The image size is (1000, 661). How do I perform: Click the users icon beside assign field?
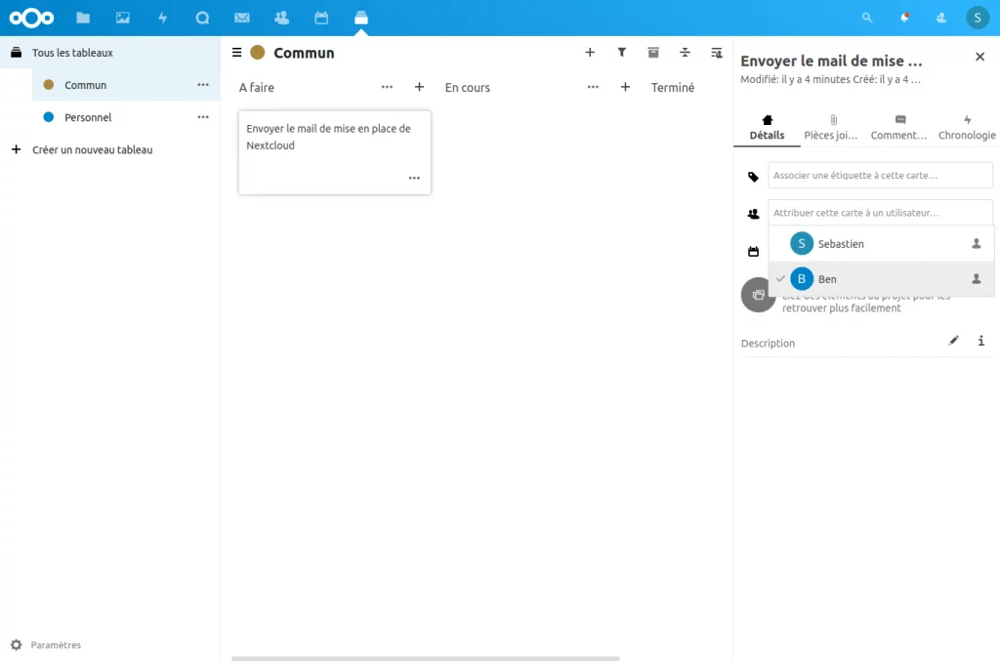753,214
